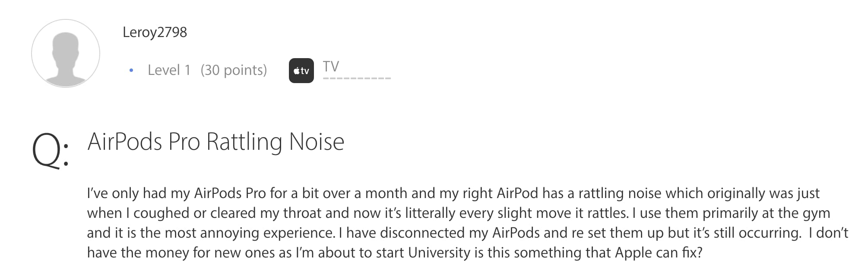868x279 pixels.
Task: Click the word Rattling in the title
Action: (244, 142)
